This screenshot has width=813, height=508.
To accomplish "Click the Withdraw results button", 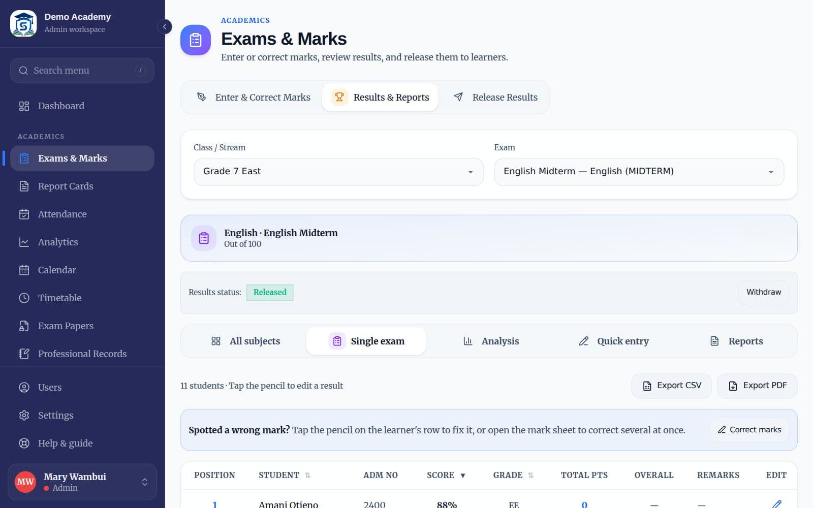I will click(764, 293).
